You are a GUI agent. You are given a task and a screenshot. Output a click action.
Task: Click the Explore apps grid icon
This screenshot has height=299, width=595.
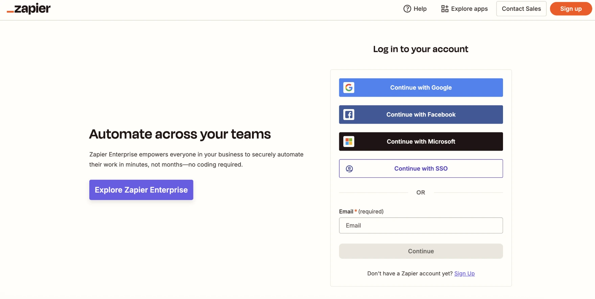tap(445, 9)
